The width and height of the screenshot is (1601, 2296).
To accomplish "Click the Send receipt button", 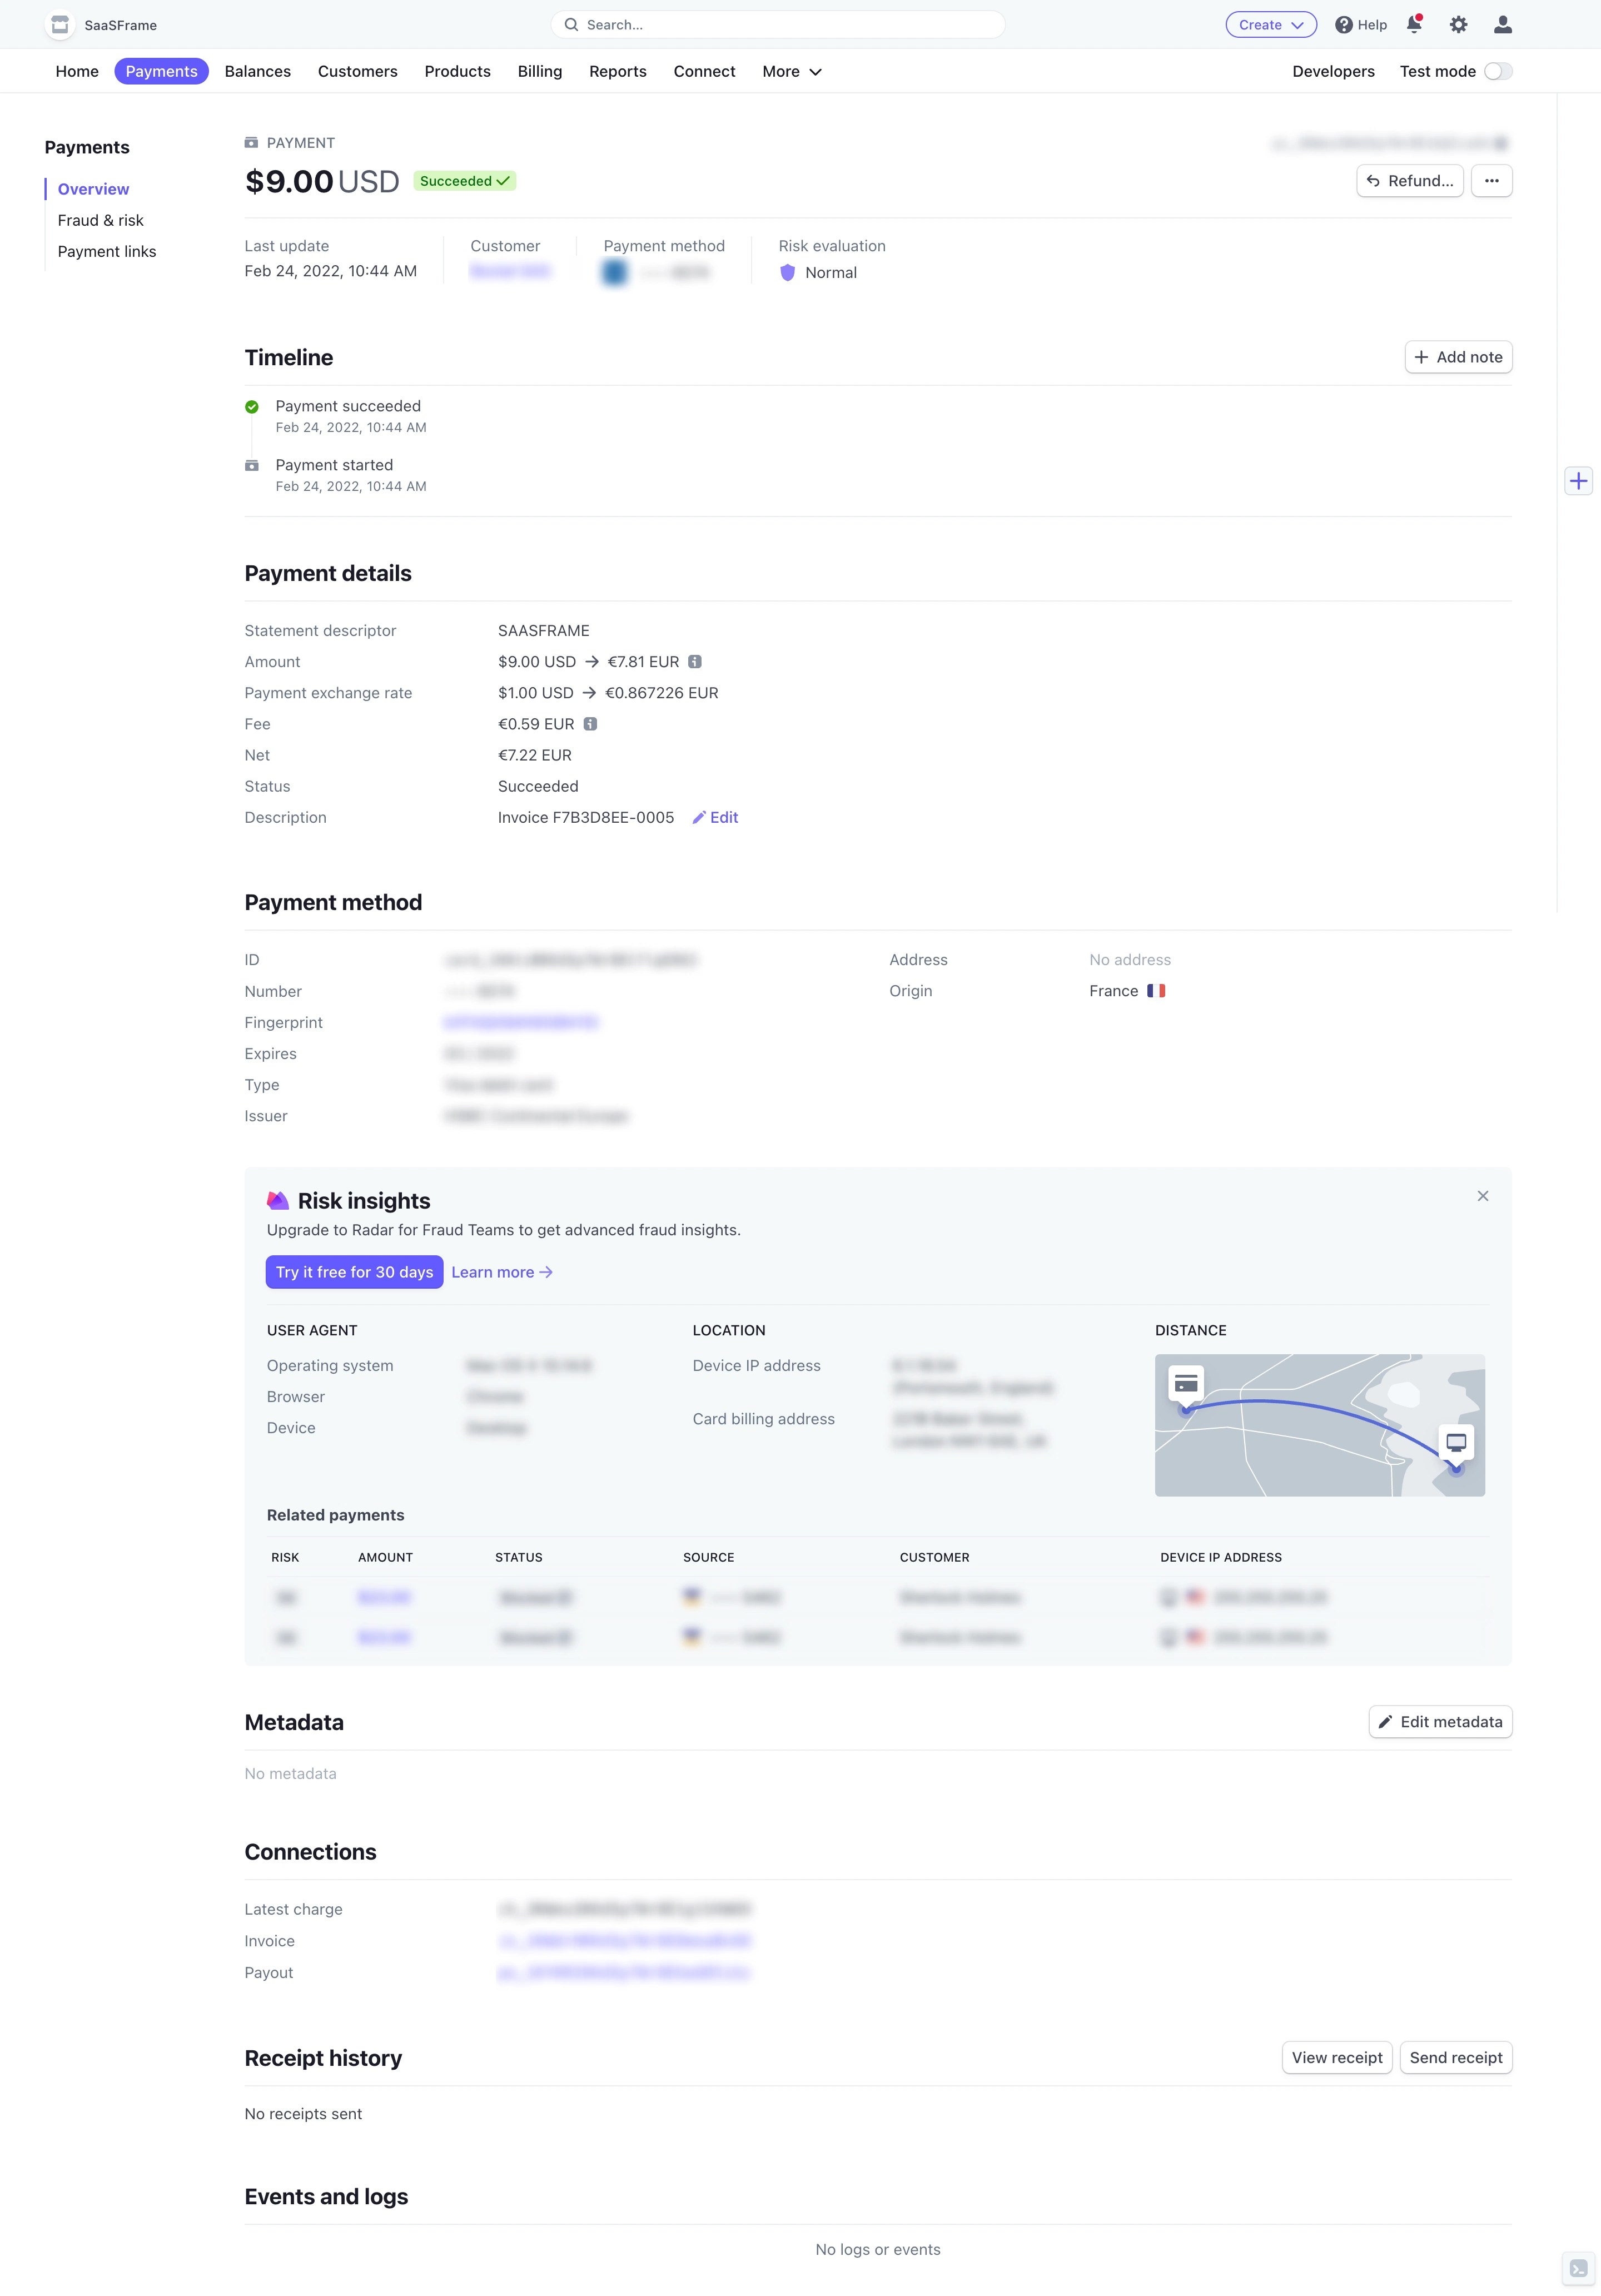I will [x=1456, y=2058].
